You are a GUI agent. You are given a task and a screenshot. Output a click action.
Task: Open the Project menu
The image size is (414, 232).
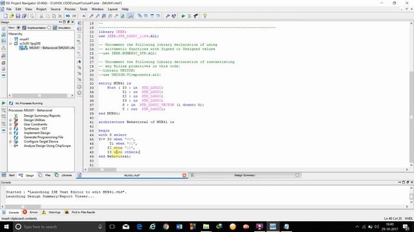coord(41,9)
